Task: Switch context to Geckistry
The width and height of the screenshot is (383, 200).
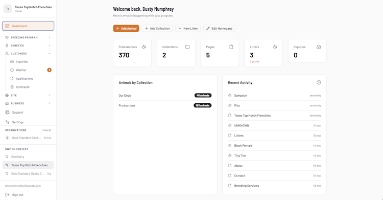Action: pos(28,157)
